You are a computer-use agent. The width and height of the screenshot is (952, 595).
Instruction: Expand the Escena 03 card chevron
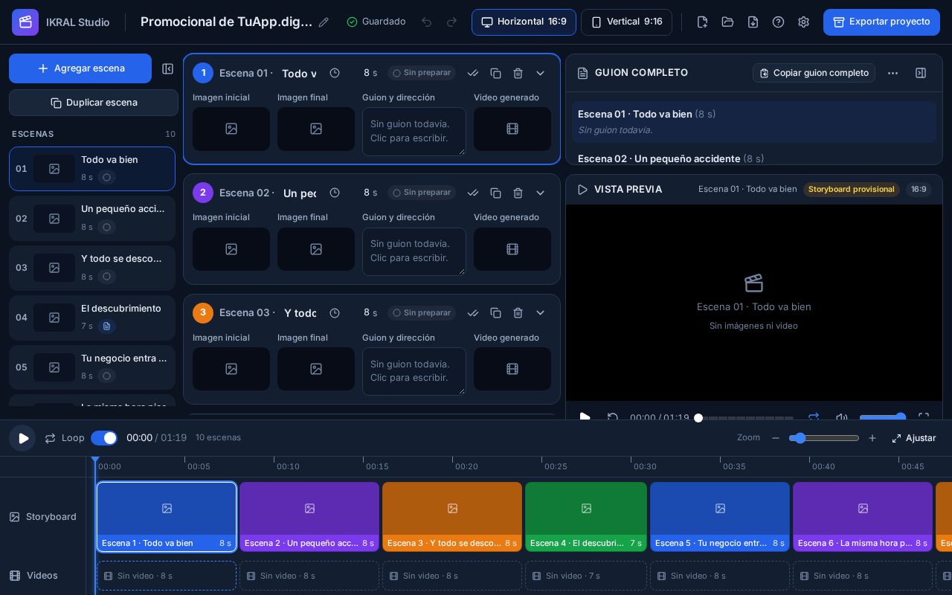[540, 312]
